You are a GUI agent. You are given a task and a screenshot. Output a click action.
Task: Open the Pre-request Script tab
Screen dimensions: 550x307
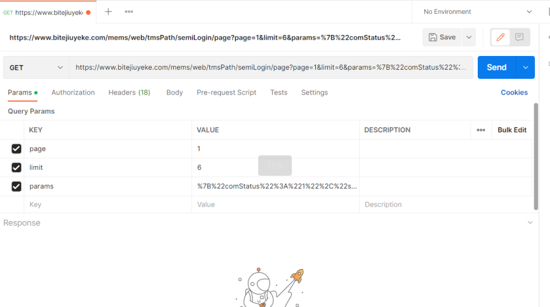(226, 92)
